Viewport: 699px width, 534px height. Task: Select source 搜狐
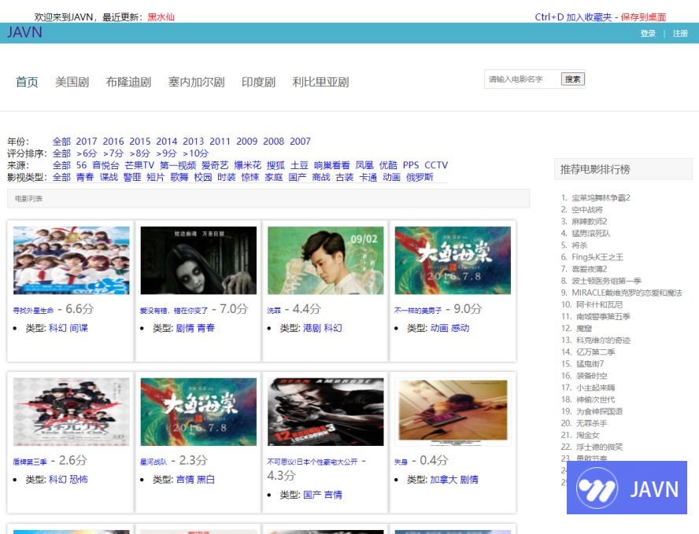pyautogui.click(x=276, y=165)
